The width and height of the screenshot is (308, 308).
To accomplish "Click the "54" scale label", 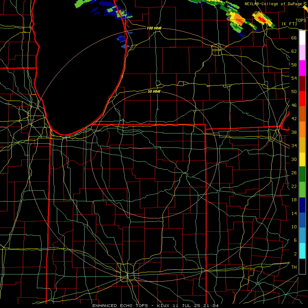I will (294, 78).
